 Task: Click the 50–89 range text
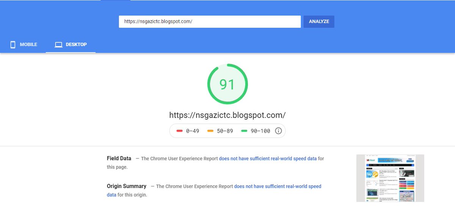pos(225,131)
